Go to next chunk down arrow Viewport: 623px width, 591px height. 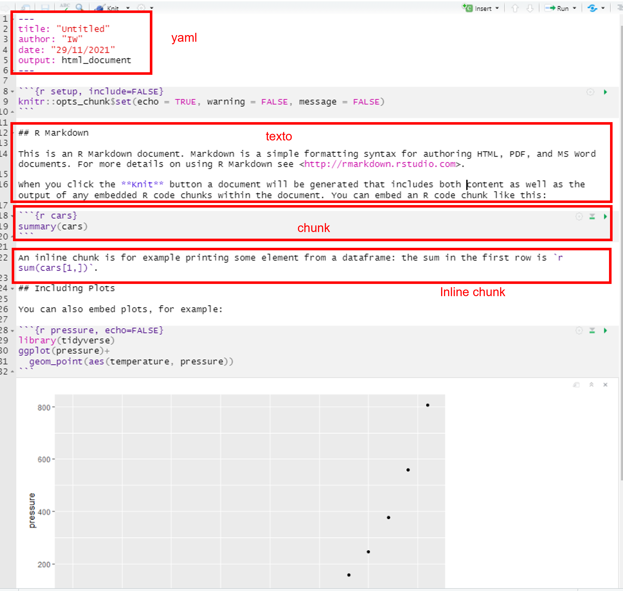(x=530, y=8)
